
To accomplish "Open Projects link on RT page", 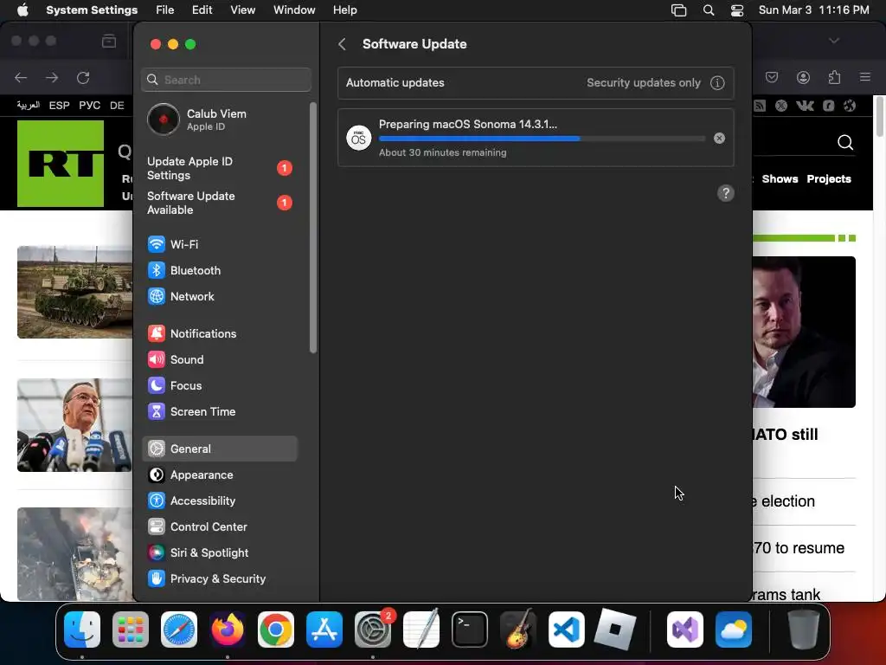I will [829, 178].
